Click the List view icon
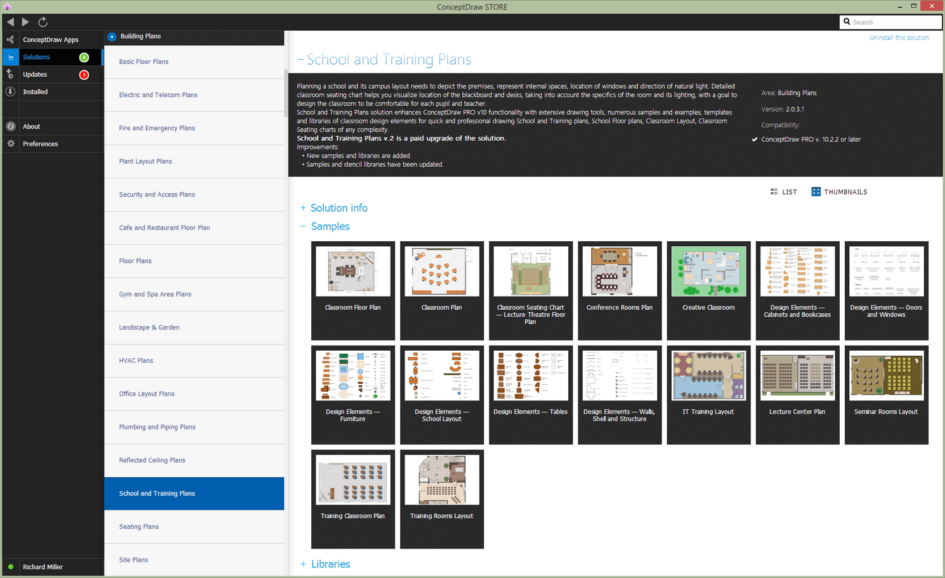Image resolution: width=945 pixels, height=578 pixels. [774, 191]
